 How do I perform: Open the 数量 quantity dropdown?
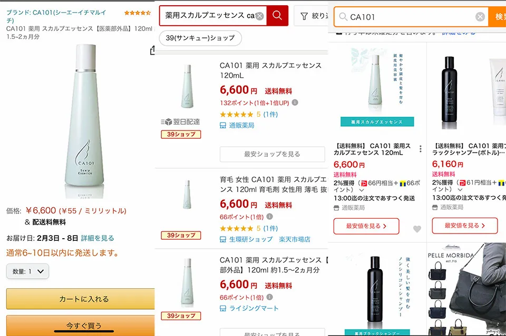27,272
